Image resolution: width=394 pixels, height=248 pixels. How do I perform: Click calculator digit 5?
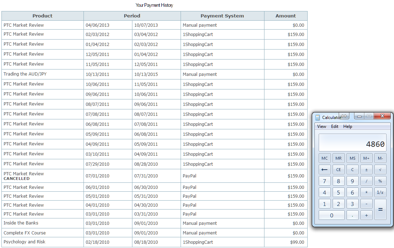pyautogui.click(x=338, y=192)
